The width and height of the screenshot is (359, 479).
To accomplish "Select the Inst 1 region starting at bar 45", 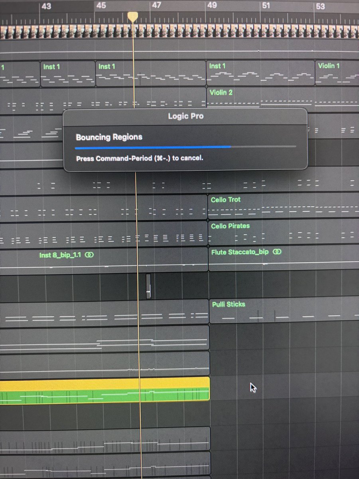I will [151, 74].
